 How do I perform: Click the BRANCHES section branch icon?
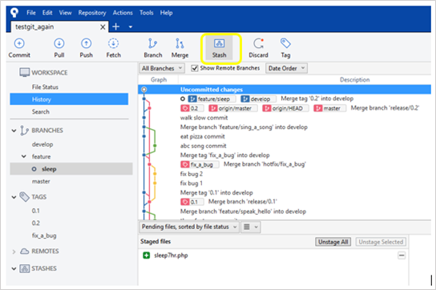click(x=25, y=131)
